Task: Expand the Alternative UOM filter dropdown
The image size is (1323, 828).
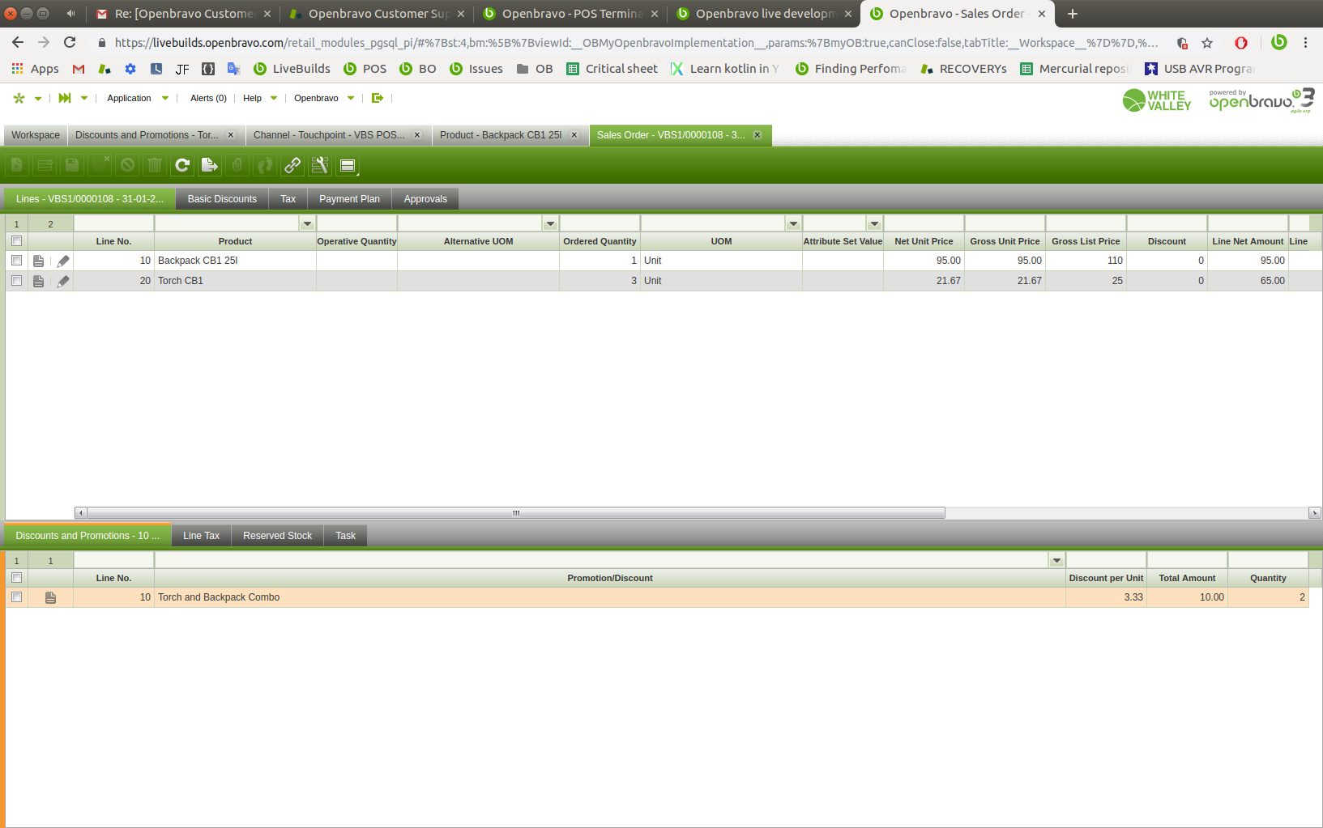Action: pos(551,223)
